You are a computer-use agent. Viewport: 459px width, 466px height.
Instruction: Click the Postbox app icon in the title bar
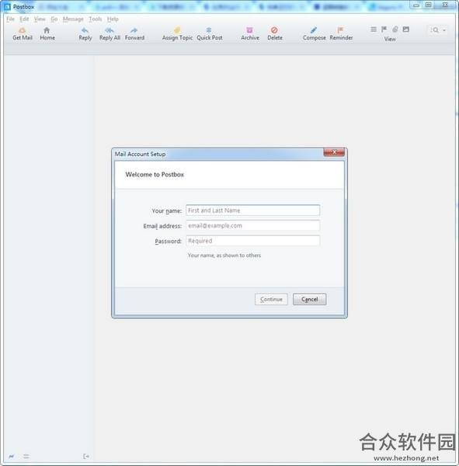pyautogui.click(x=7, y=6)
